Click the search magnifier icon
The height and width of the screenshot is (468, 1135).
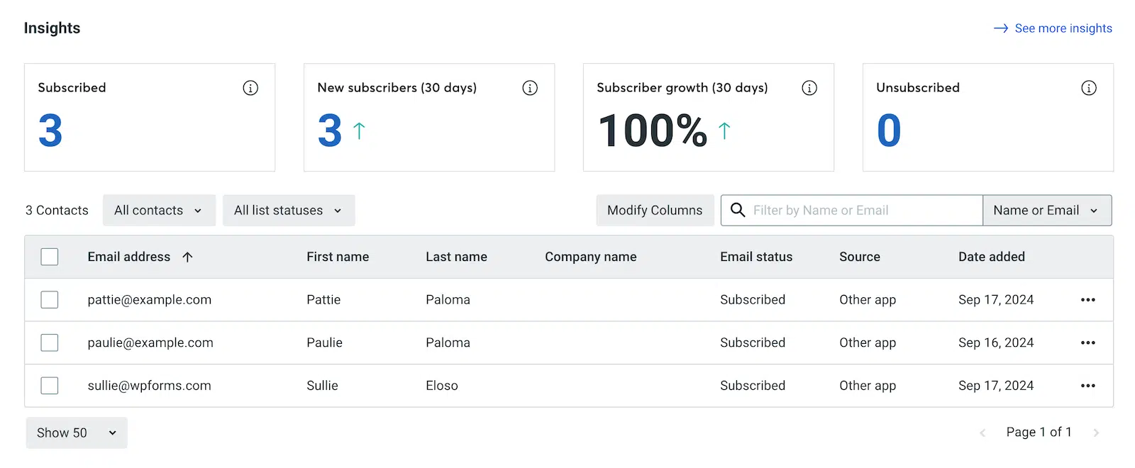(x=738, y=210)
